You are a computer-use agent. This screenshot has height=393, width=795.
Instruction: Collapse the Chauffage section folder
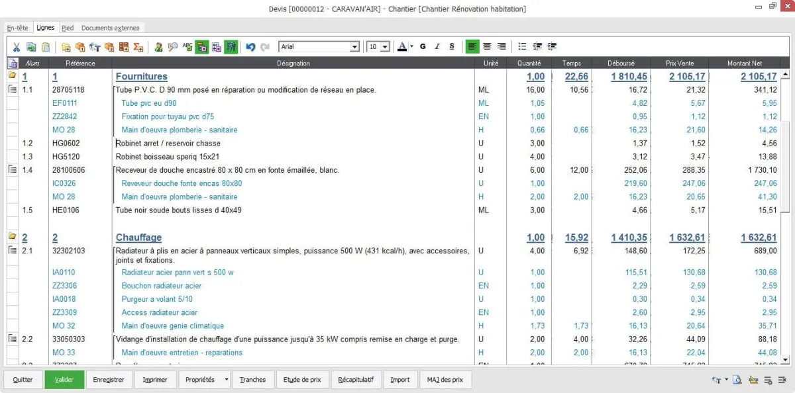(12, 236)
